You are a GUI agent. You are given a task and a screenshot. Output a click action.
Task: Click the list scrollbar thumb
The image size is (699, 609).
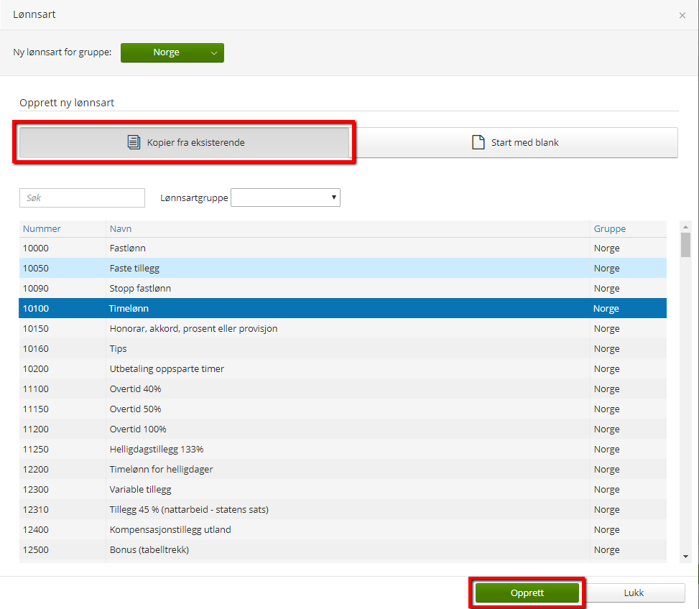tap(685, 245)
